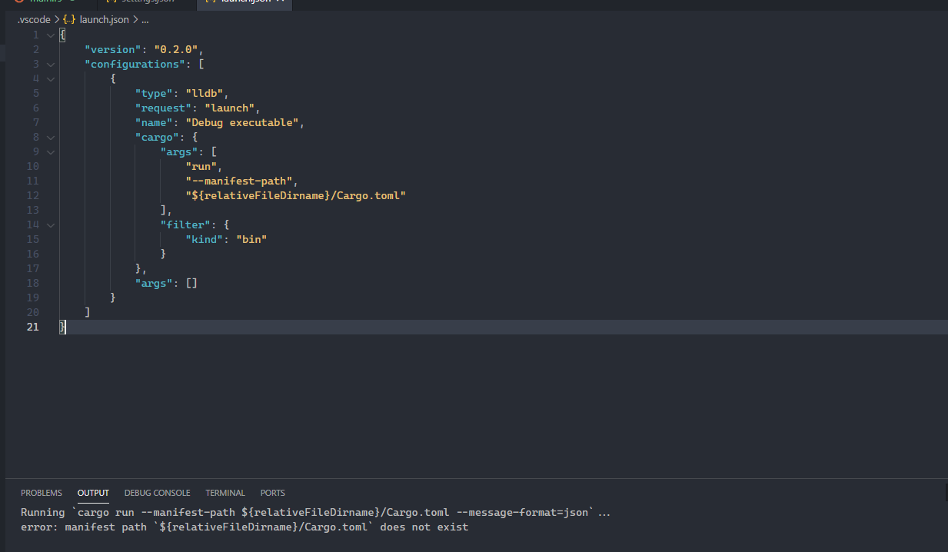Open the TERMINAL panel
948x552 pixels.
(225, 492)
